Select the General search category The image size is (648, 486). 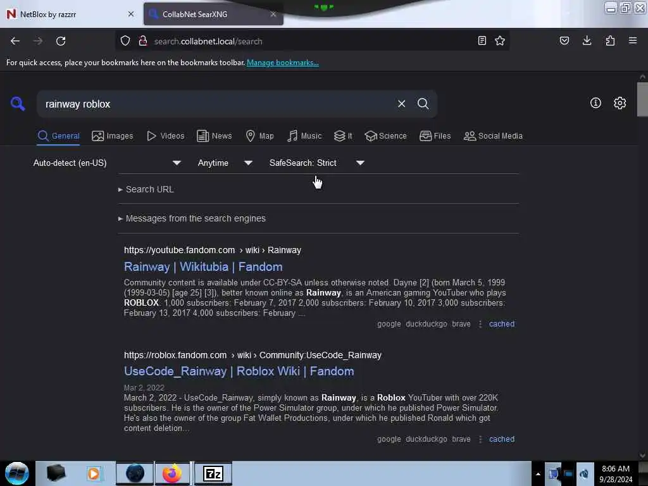(x=58, y=136)
